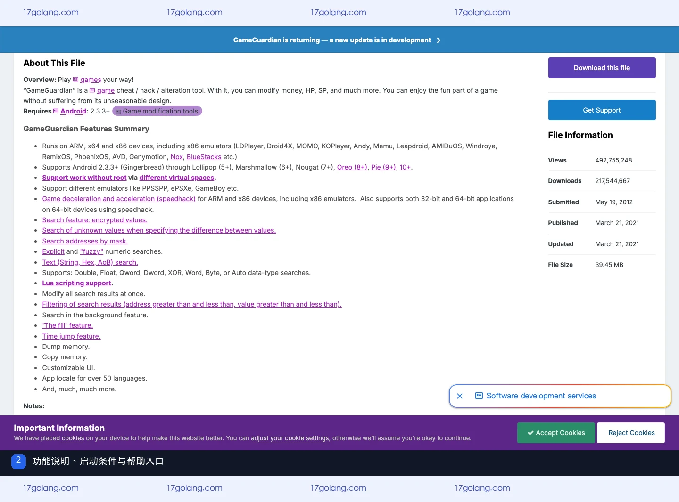The width and height of the screenshot is (679, 502).
Task: Open the Nox emulator link
Action: [x=176, y=157]
